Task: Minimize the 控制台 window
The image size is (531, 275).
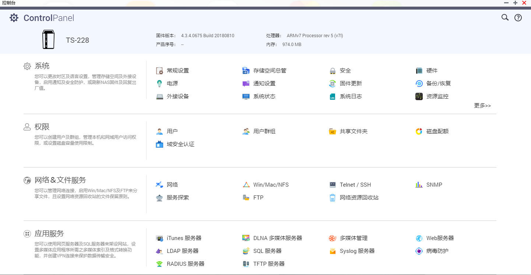Action: pos(506,3)
